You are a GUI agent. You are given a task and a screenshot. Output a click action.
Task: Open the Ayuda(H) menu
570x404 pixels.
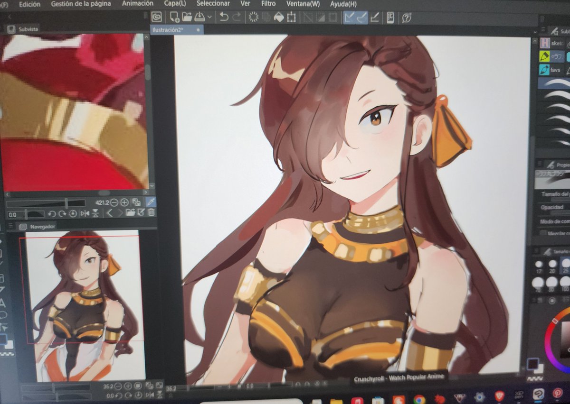[x=344, y=4]
